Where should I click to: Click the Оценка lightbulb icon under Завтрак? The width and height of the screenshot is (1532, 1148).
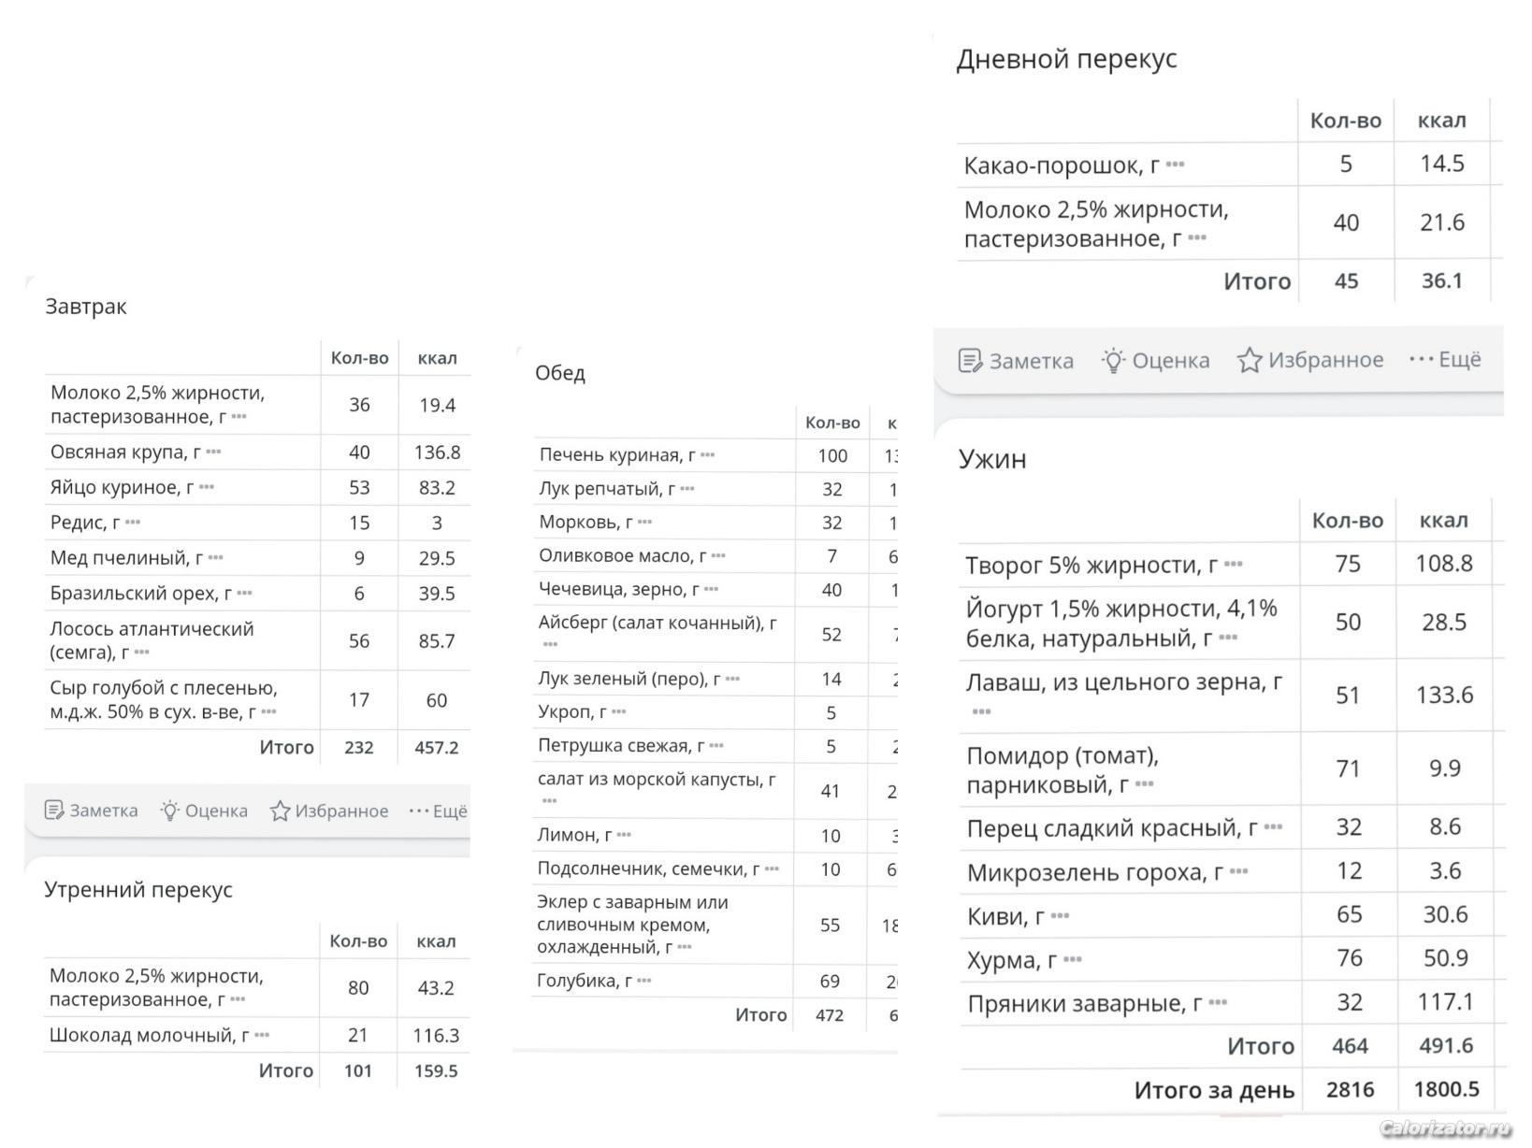pyautogui.click(x=169, y=811)
